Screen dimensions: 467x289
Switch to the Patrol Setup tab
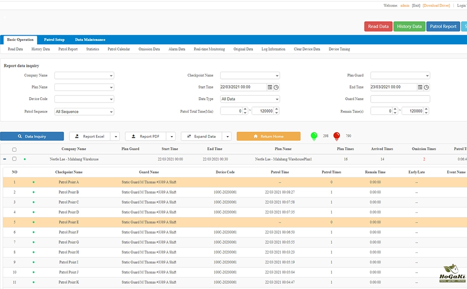(54, 39)
